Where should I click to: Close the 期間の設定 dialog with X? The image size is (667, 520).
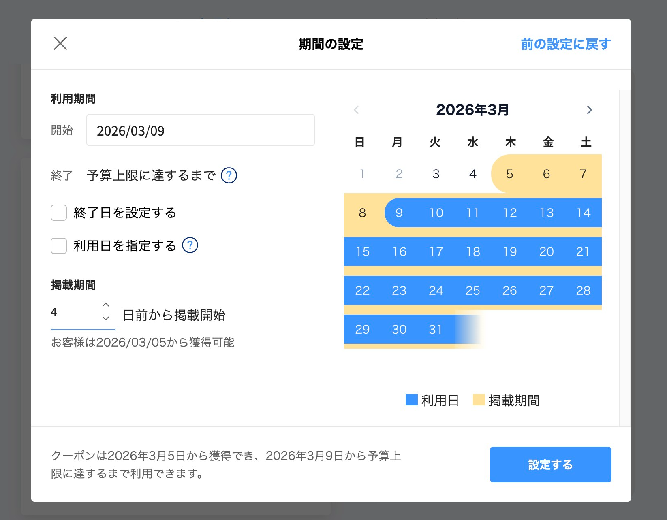click(60, 43)
